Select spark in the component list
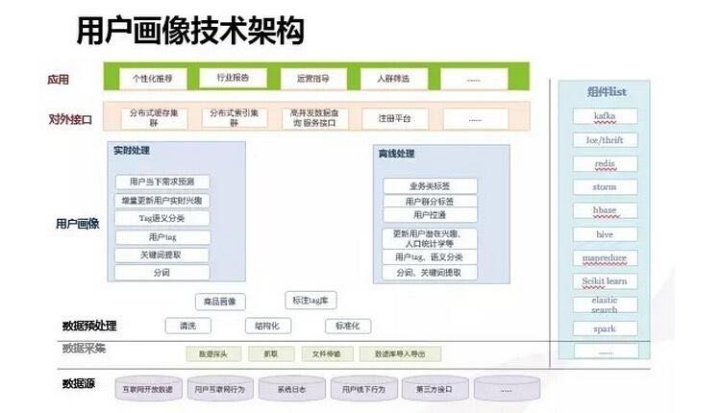 605,328
